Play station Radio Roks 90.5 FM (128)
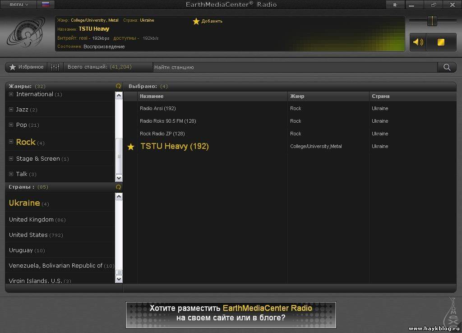462x333 pixels. coord(168,121)
